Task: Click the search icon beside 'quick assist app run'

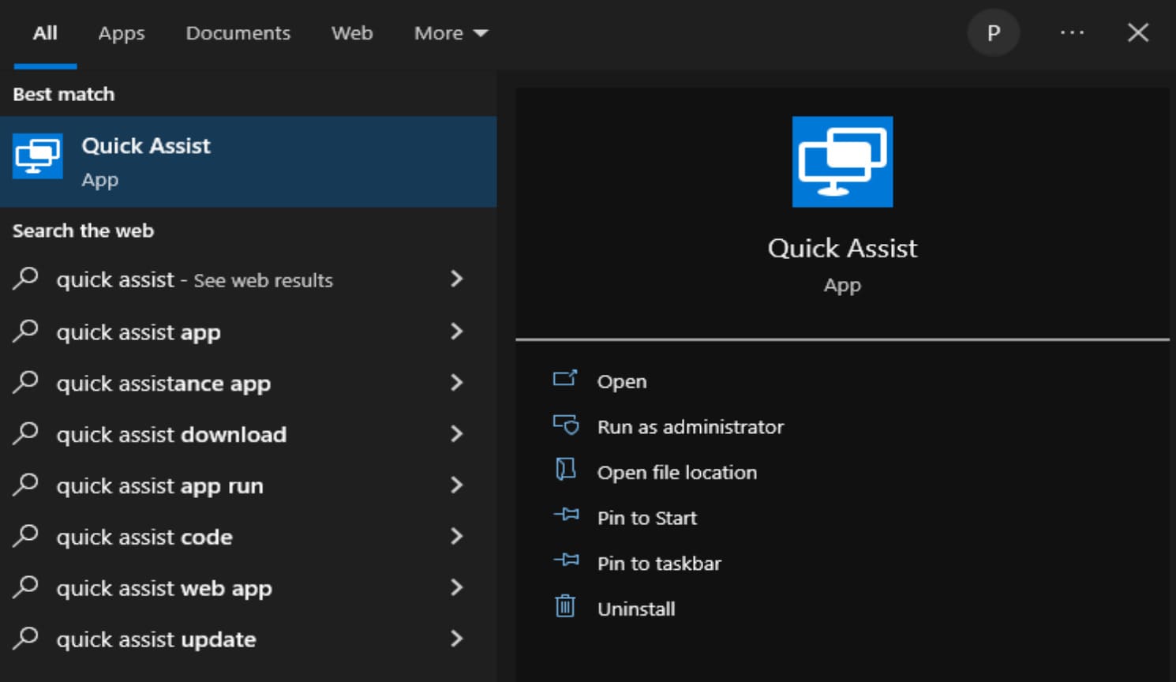Action: (26, 484)
